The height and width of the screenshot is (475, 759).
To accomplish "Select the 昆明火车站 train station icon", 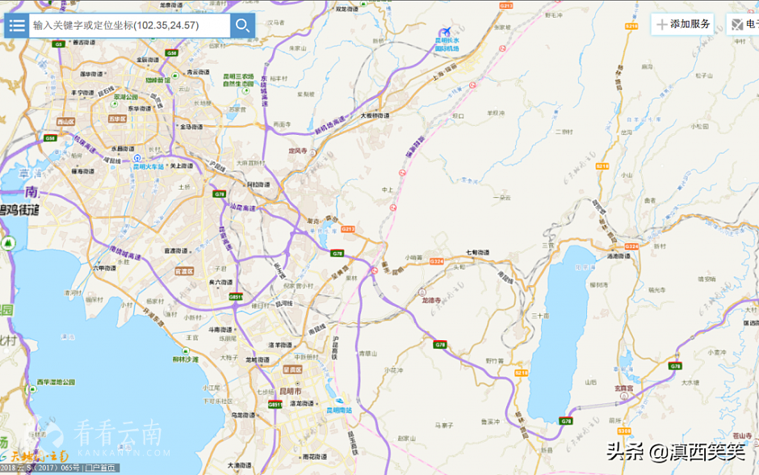I will (x=137, y=158).
